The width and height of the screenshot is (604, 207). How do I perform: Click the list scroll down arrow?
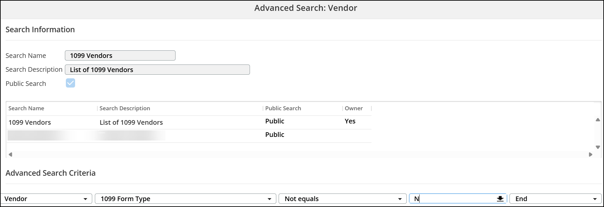coord(598,147)
